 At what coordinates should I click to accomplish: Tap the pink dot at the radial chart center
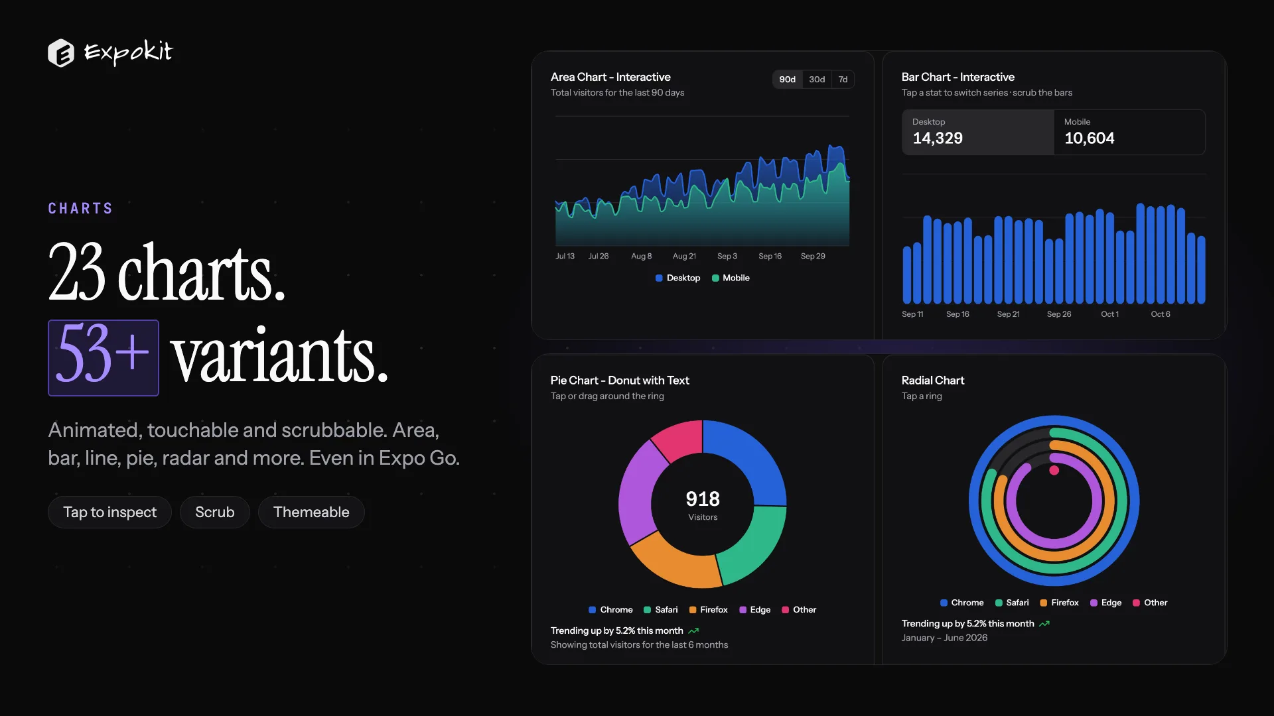1054,471
